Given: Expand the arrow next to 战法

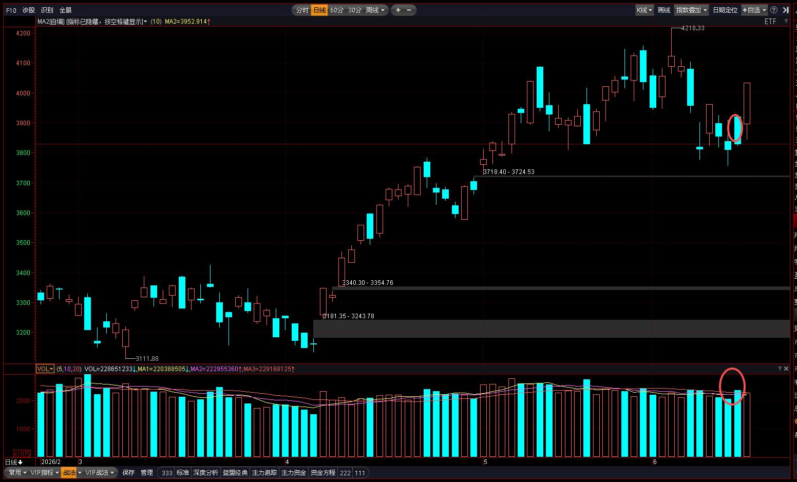Looking at the screenshot, I should [x=80, y=472].
